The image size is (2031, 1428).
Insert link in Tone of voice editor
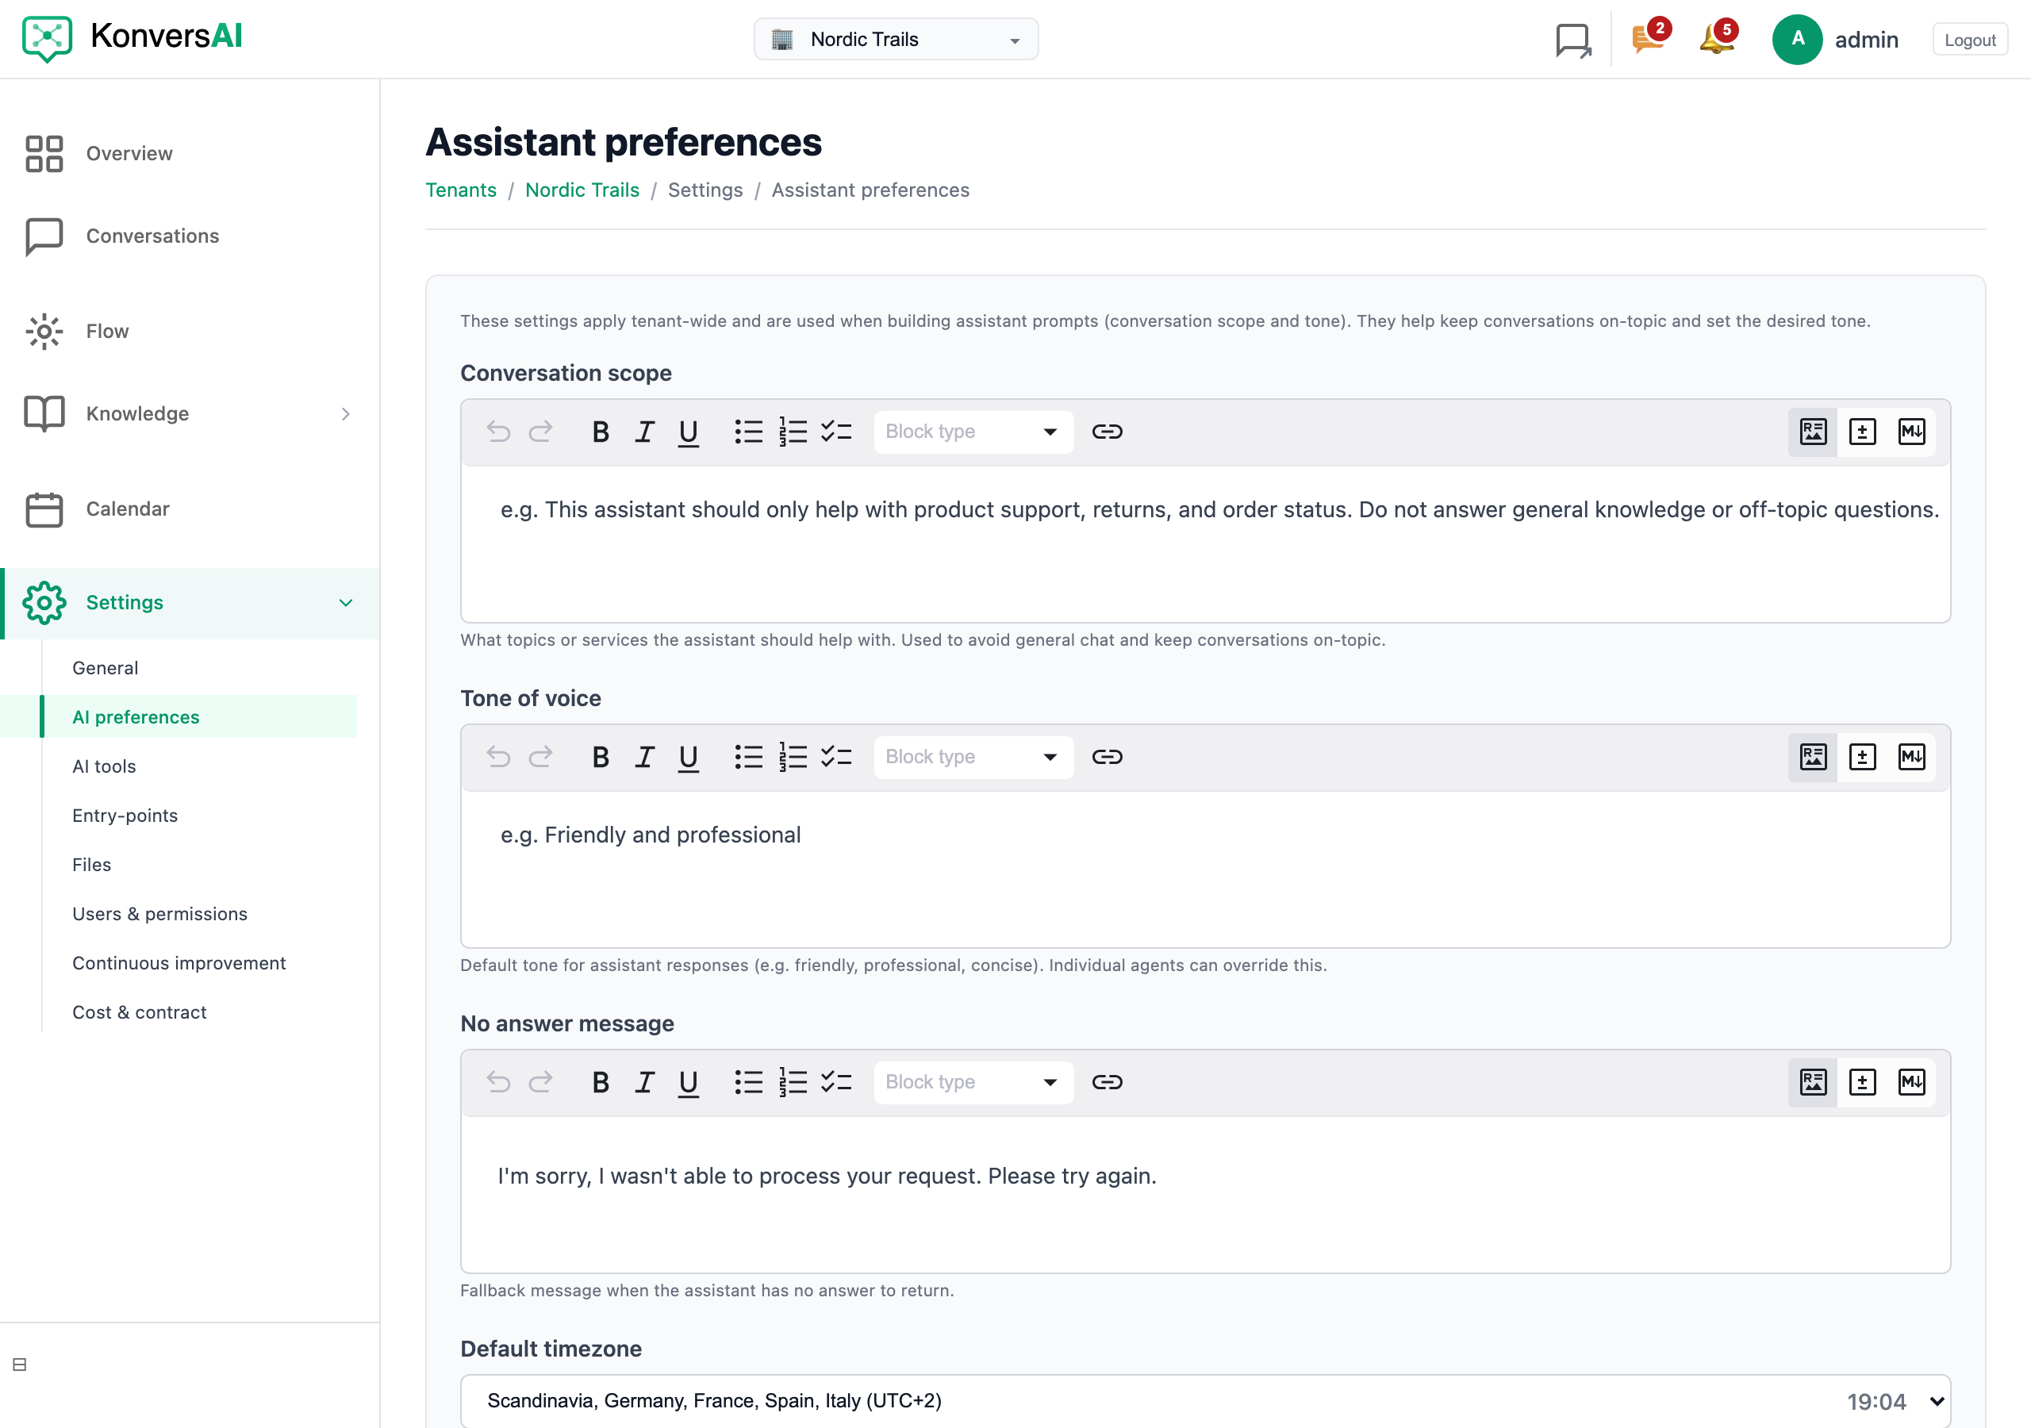tap(1107, 758)
